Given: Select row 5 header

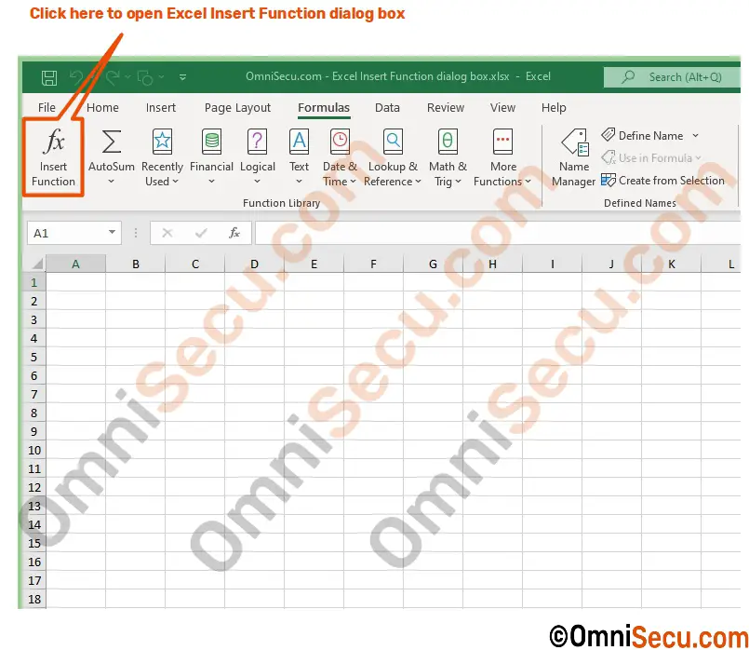Looking at the screenshot, I should coord(34,357).
